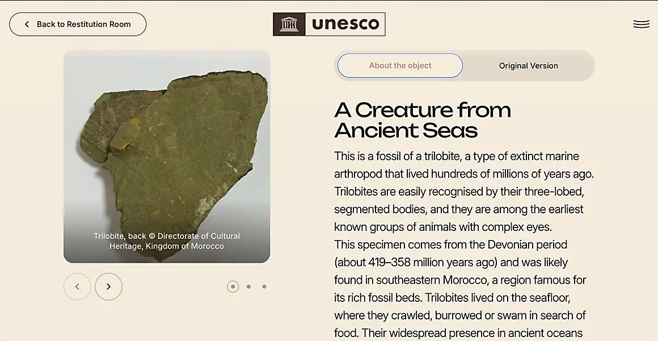The height and width of the screenshot is (341, 658).
Task: Select the first carousel dot indicator
Action: click(233, 287)
